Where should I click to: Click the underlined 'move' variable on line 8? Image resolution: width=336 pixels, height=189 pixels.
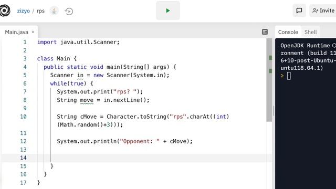87,100
